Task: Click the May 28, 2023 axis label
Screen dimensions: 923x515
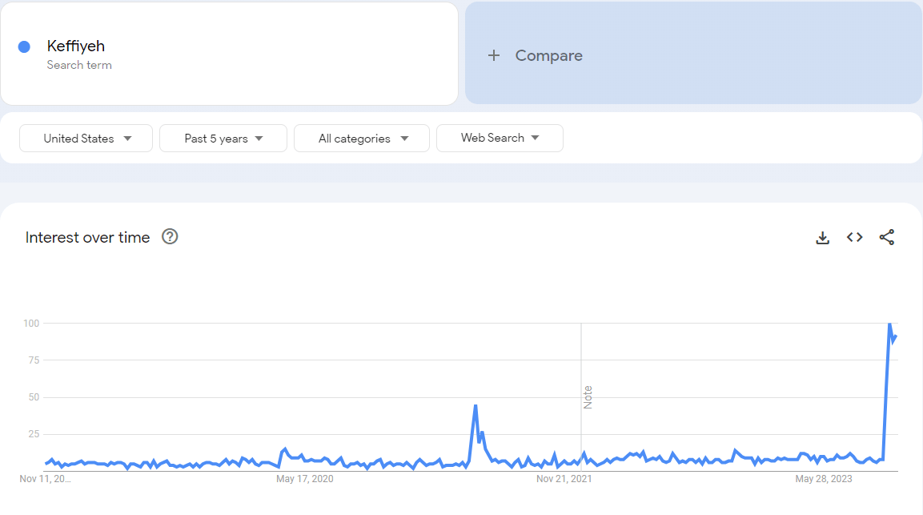Action: [x=824, y=479]
